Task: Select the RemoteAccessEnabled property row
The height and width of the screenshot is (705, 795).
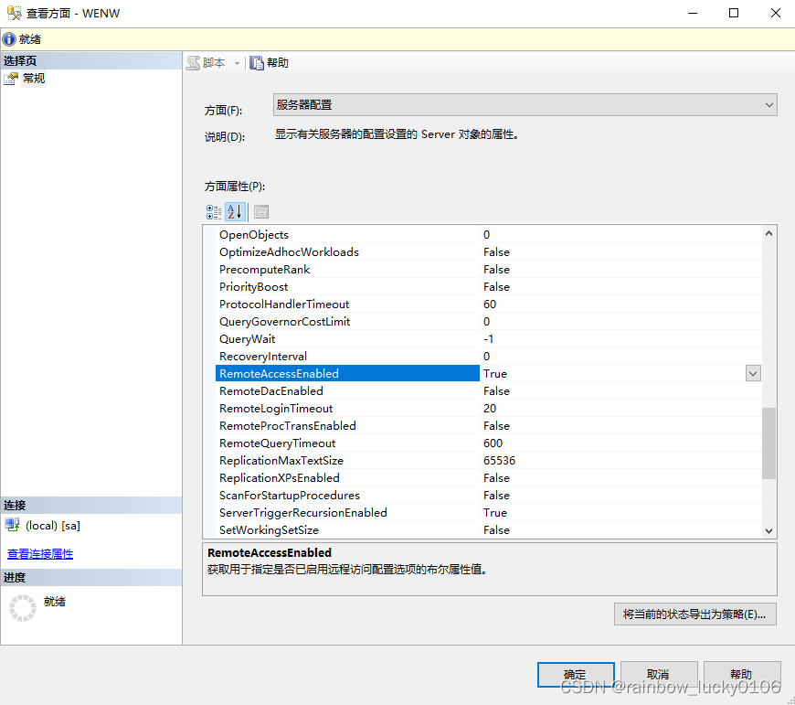Action: coord(489,374)
